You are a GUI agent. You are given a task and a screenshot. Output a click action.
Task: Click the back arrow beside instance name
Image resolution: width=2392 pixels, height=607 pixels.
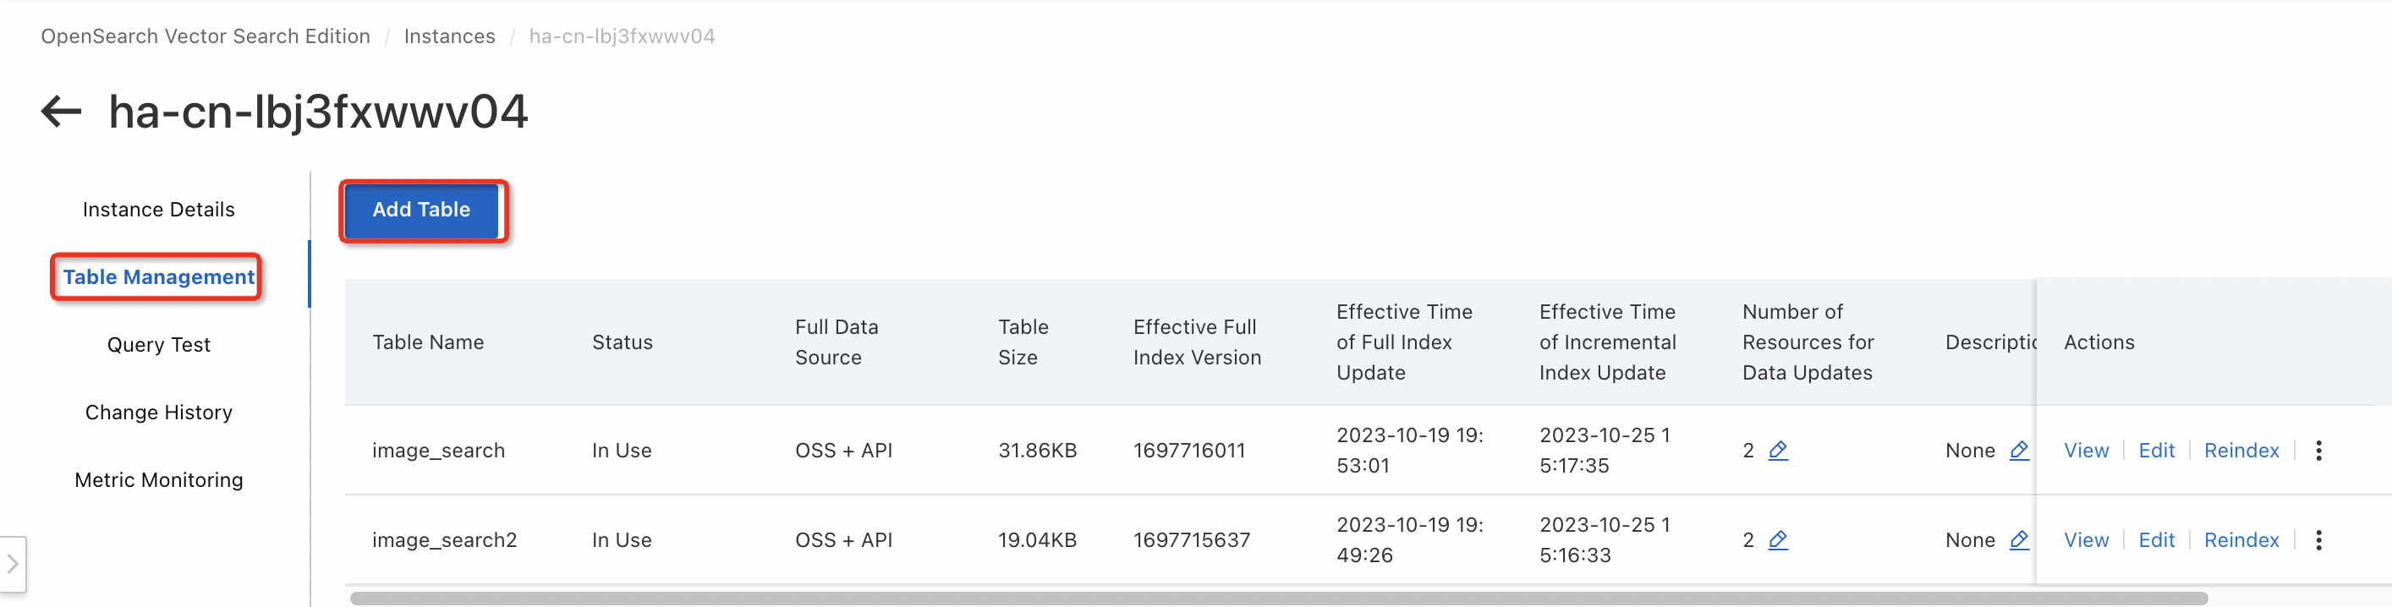61,112
